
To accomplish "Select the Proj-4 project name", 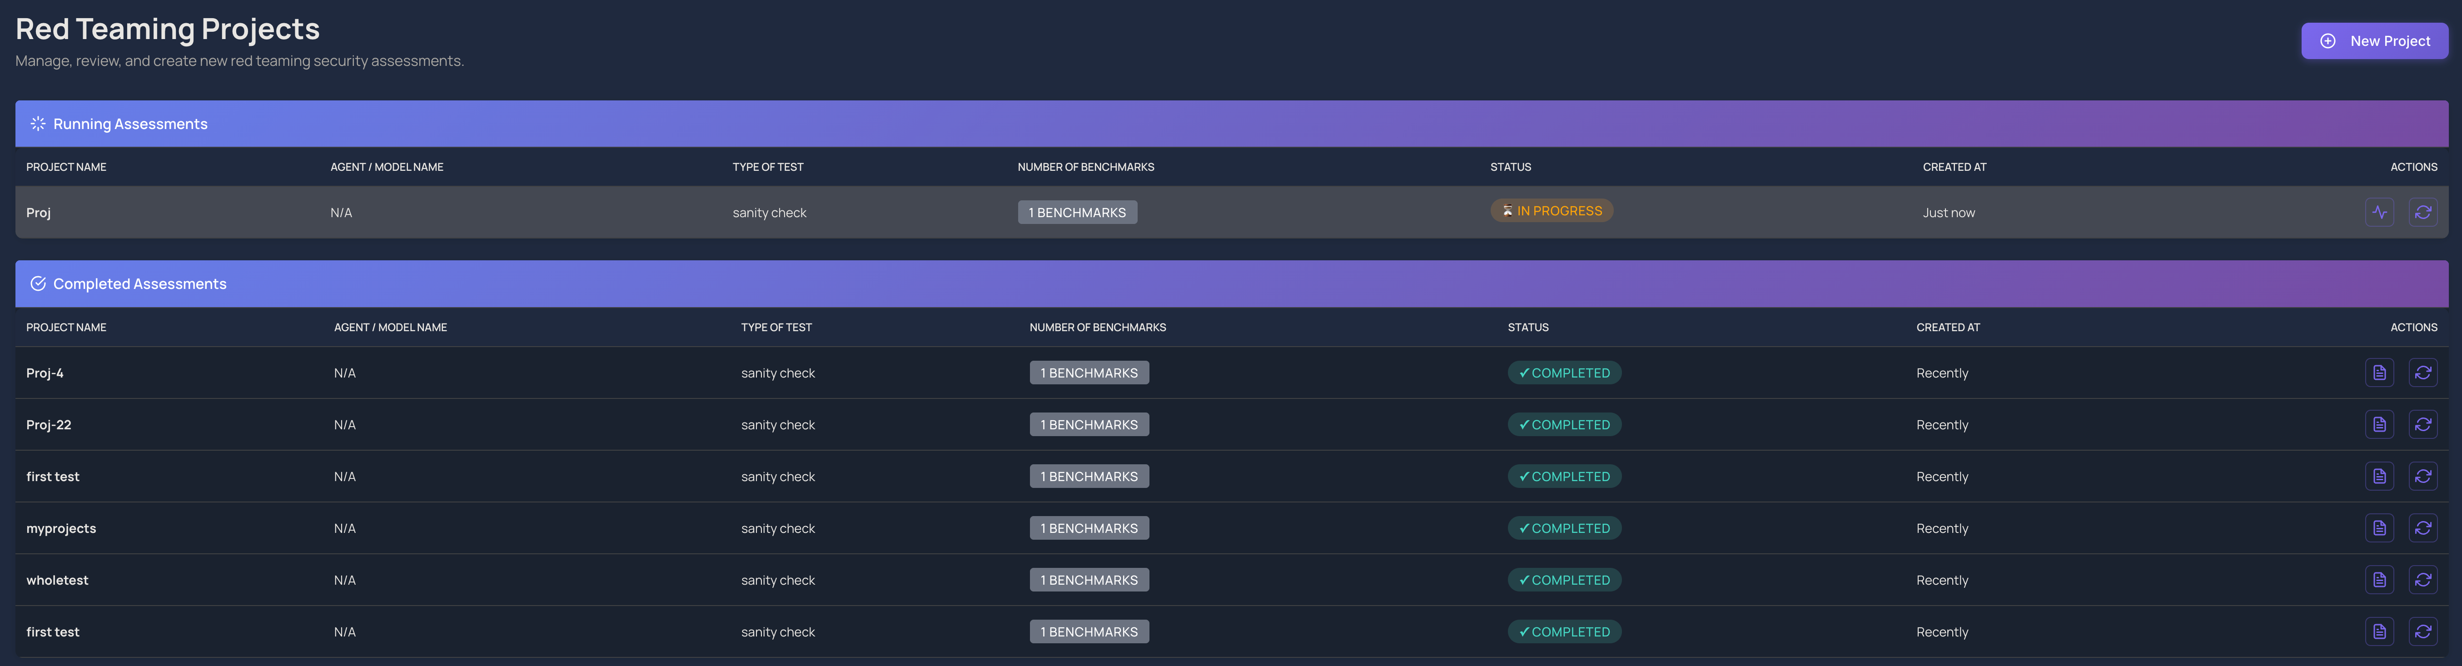I will [x=45, y=373].
